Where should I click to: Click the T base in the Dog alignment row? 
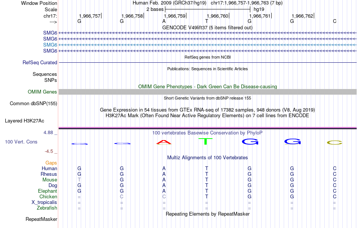click(x=207, y=186)
